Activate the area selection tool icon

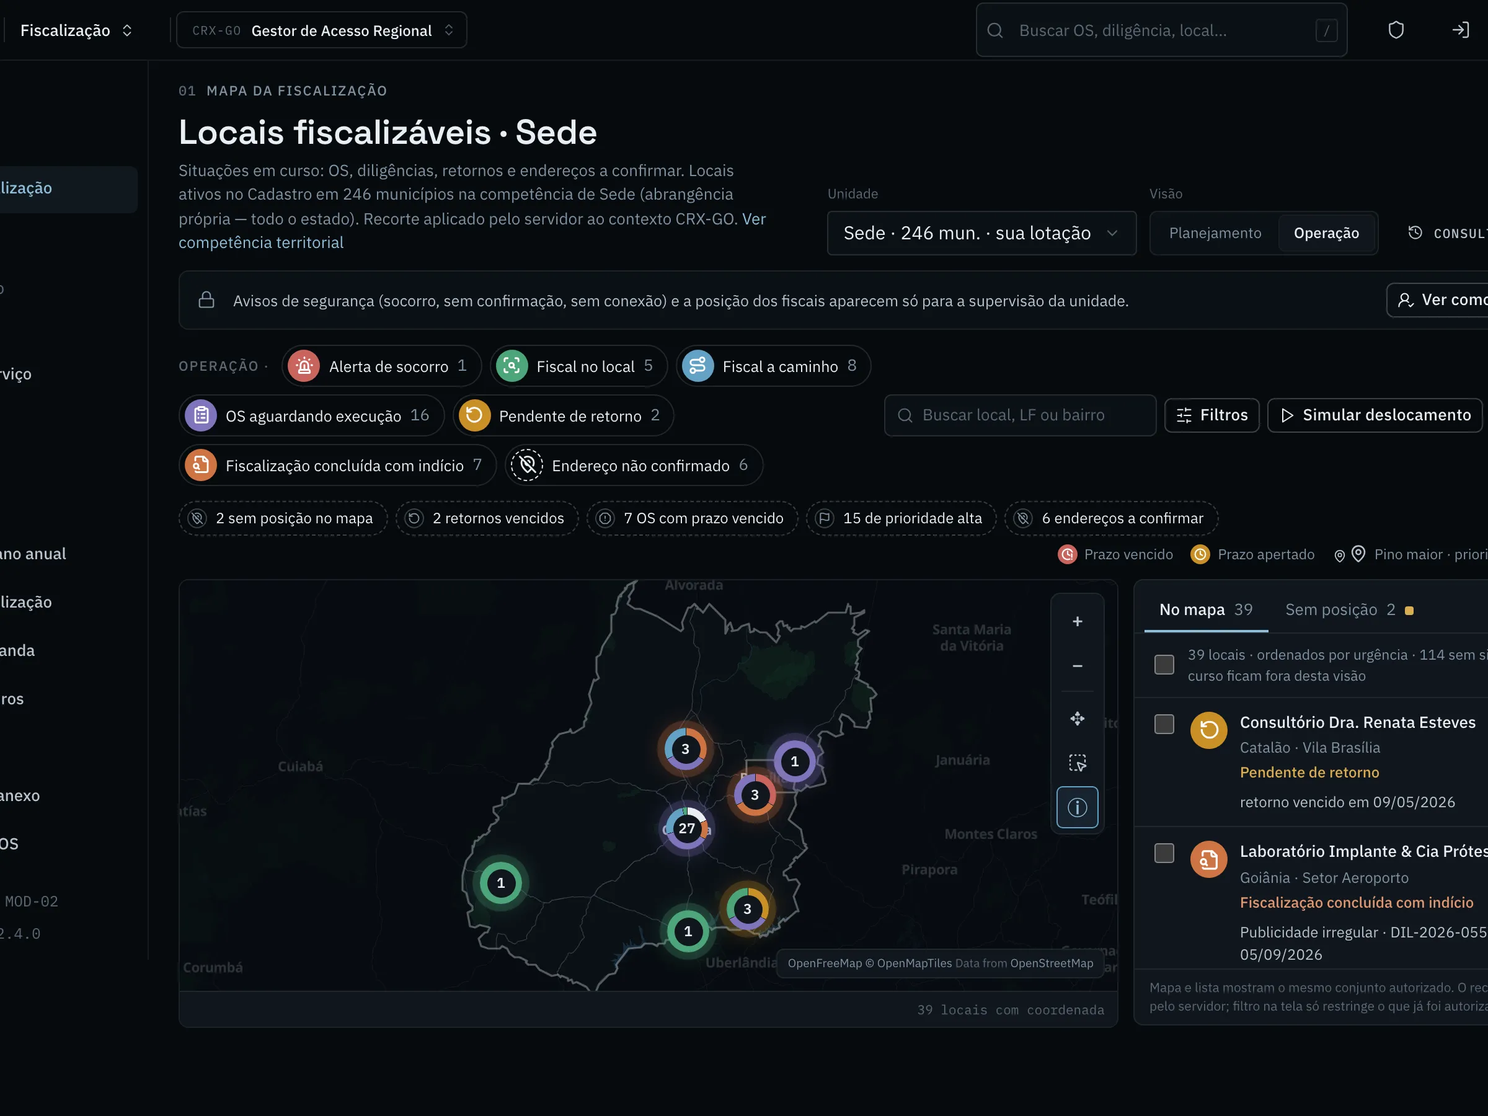coord(1077,763)
